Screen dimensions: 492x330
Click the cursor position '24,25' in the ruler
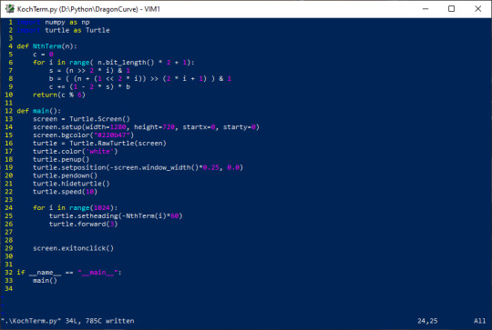427,321
